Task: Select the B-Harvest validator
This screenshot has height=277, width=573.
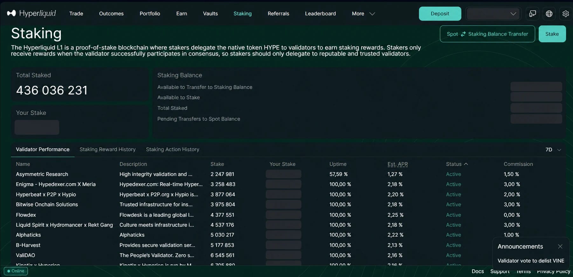Action: click(28, 245)
